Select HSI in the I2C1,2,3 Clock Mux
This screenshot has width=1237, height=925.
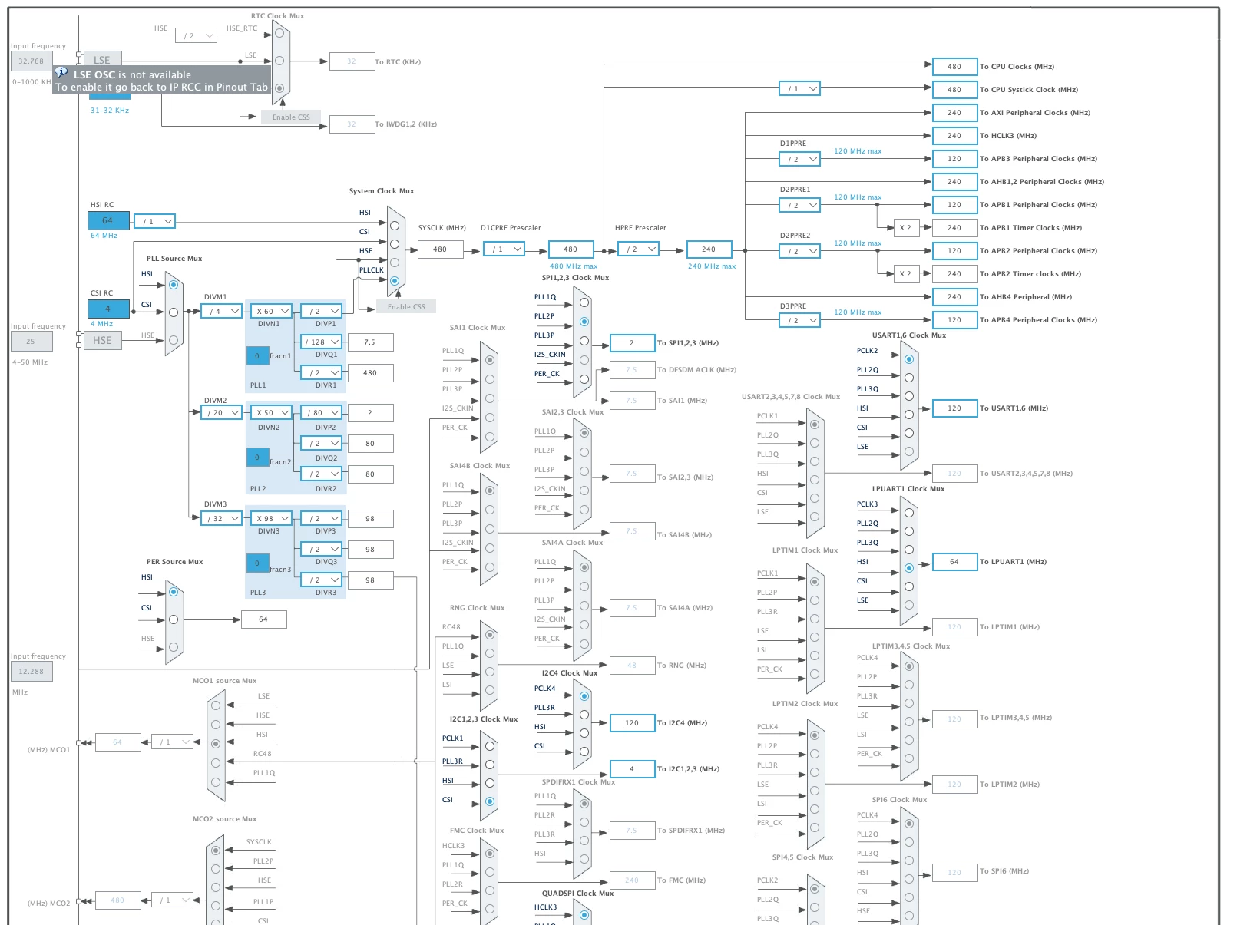point(490,783)
